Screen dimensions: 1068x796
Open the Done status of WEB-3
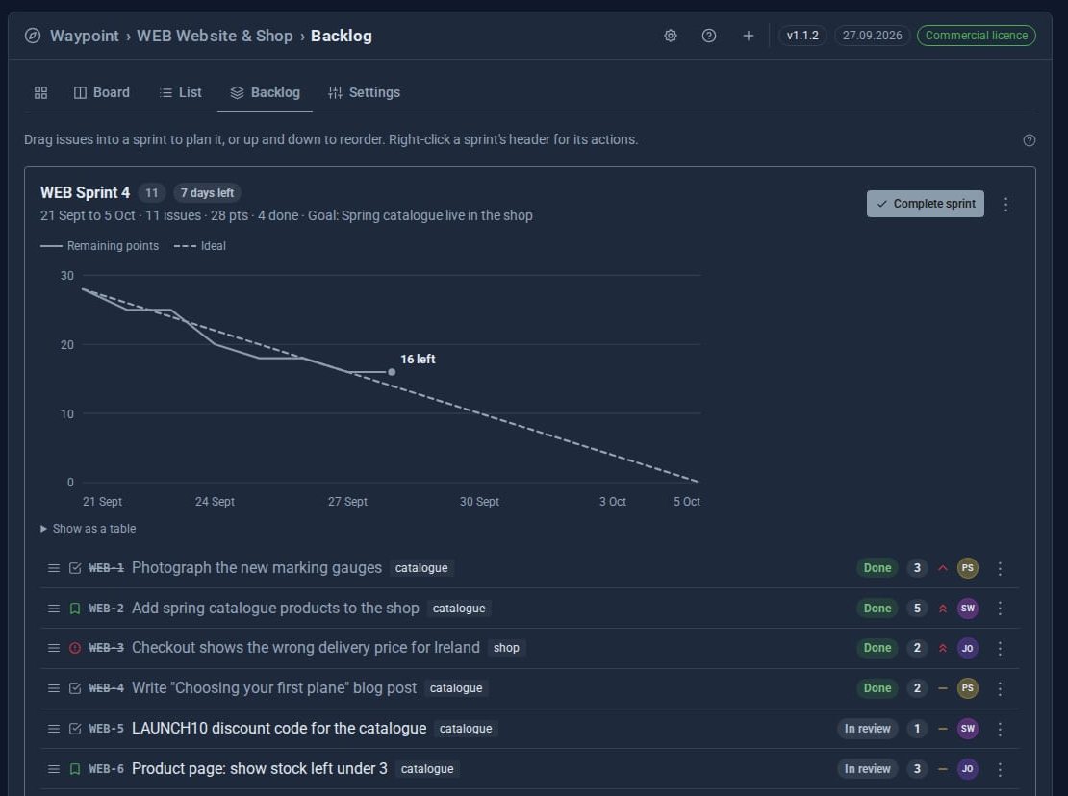click(877, 648)
